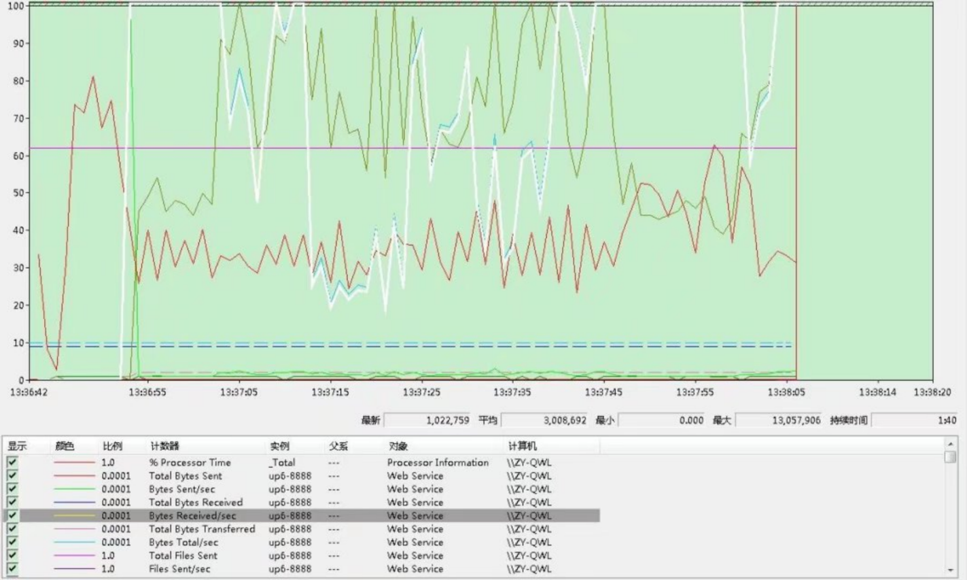The width and height of the screenshot is (967, 580).
Task: Select the % Processor Time counter row
Action: 302,462
